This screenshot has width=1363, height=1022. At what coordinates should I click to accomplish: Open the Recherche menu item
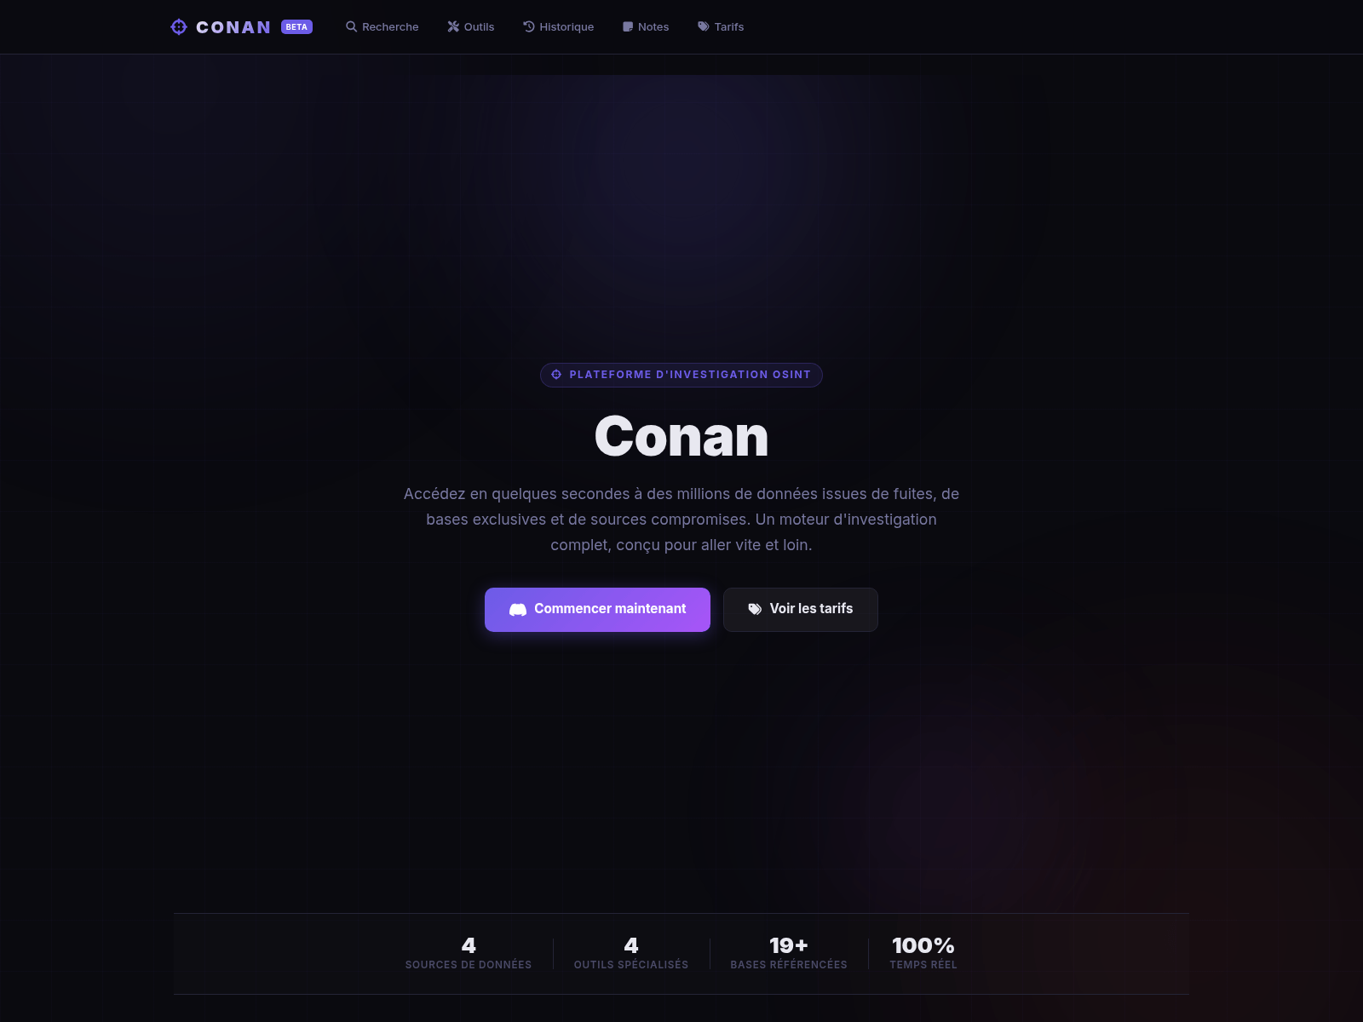(x=382, y=27)
